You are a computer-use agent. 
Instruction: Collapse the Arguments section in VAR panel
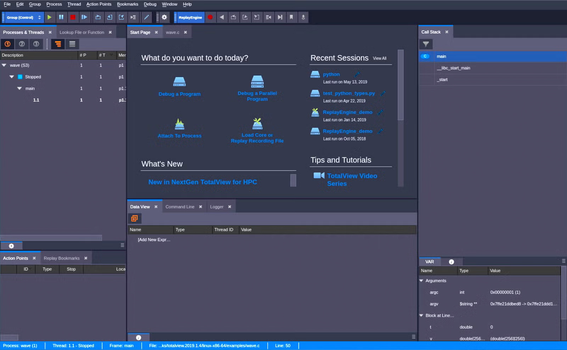coord(421,280)
